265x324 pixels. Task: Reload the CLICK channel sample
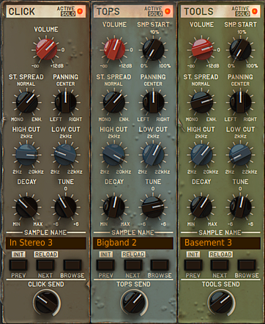point(46,254)
